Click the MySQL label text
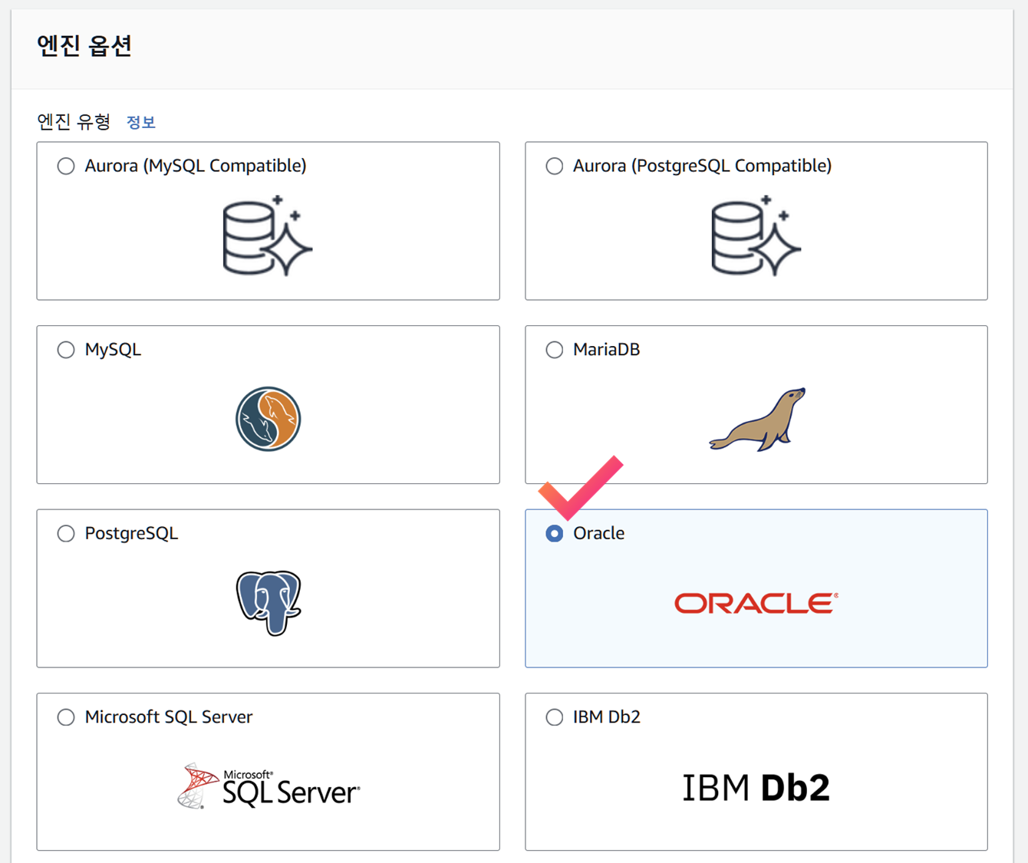This screenshot has width=1028, height=863. (113, 350)
